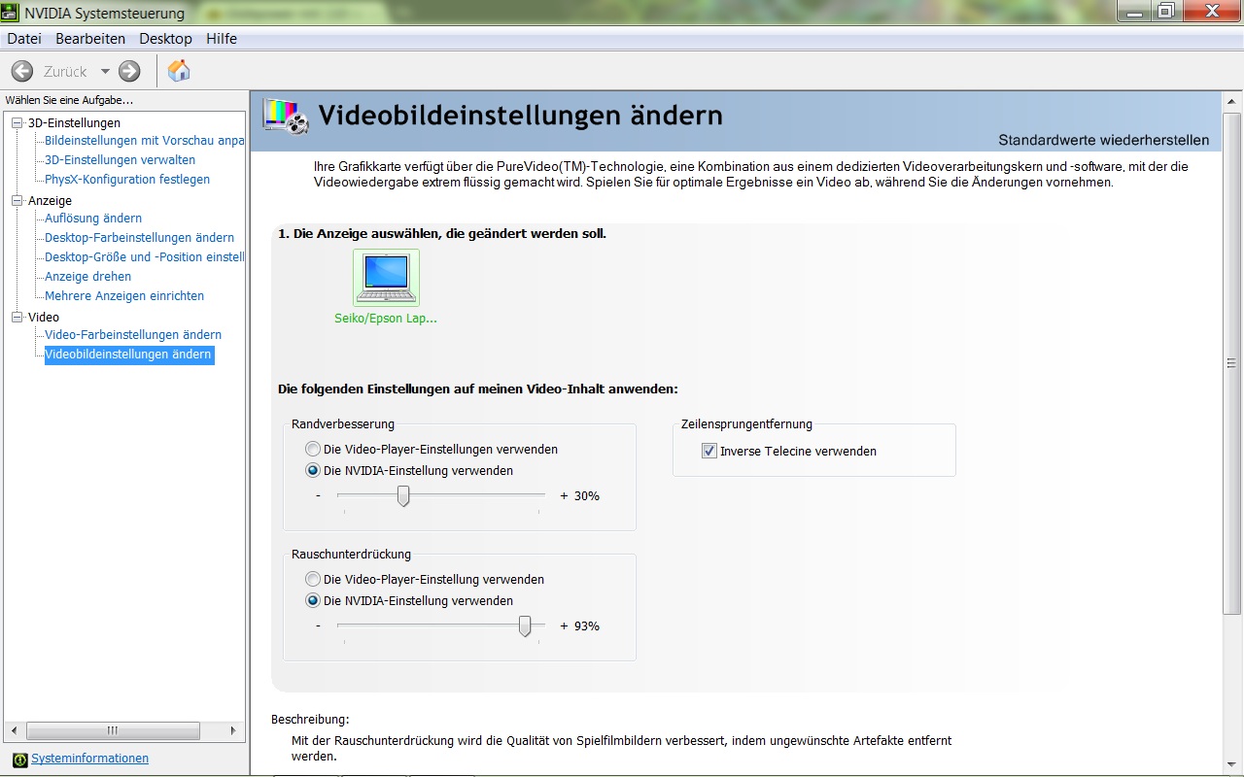Click the Rauschunterdrückung 93% value text
Image resolution: width=1244 pixels, height=777 pixels.
587,626
